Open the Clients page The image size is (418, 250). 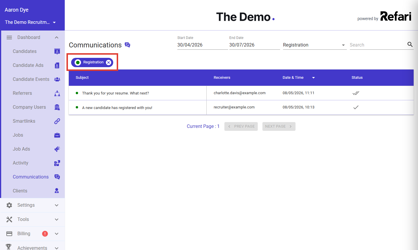pyautogui.click(x=20, y=191)
